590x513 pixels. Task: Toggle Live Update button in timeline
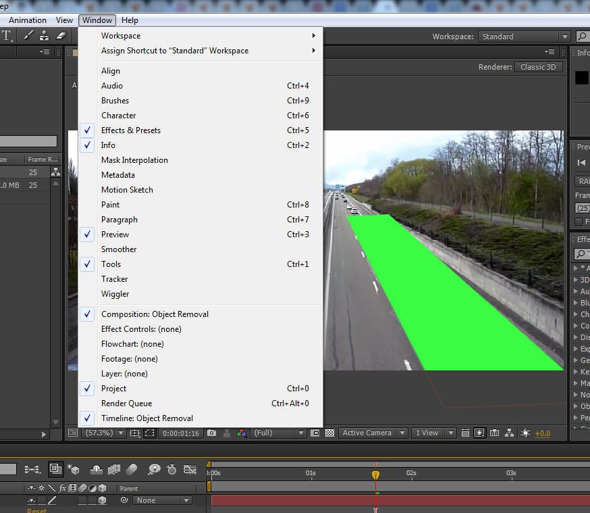coord(55,469)
